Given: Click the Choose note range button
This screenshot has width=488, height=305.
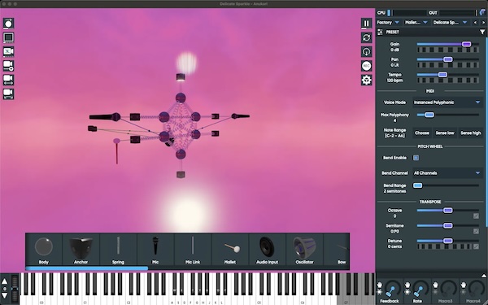Looking at the screenshot, I should pos(422,133).
